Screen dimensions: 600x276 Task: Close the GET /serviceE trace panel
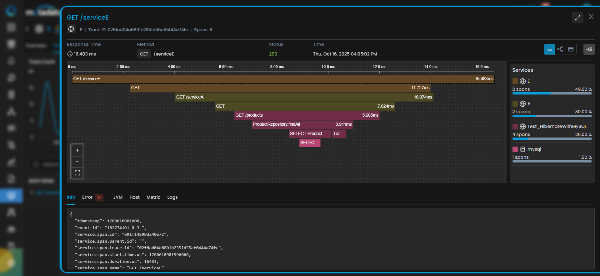click(591, 17)
